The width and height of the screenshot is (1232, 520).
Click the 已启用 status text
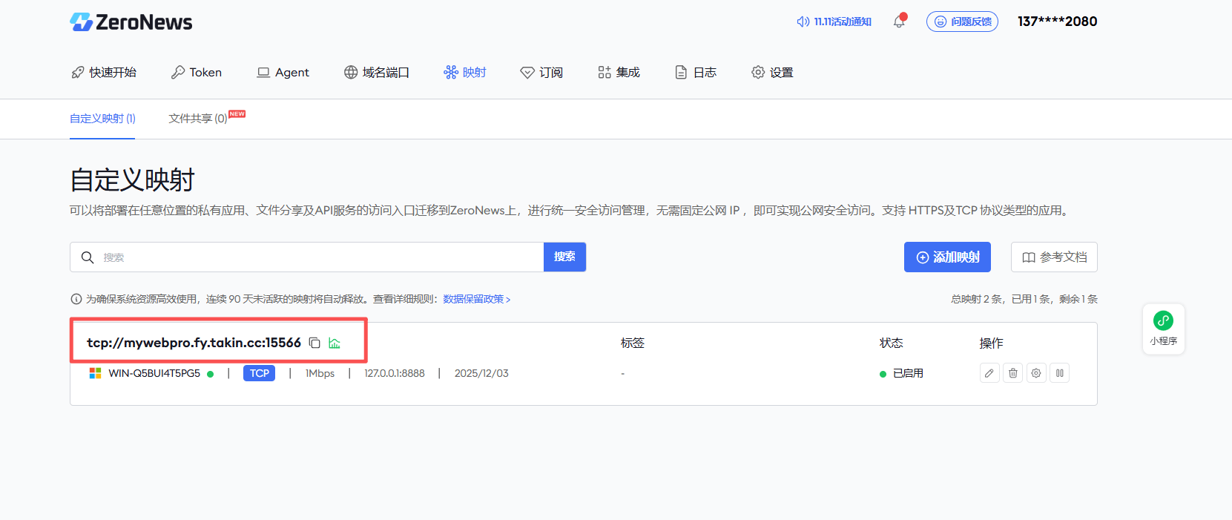(x=908, y=373)
